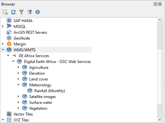Expand the Surface water group
The height and width of the screenshot is (123, 165).
[x=18, y=102]
